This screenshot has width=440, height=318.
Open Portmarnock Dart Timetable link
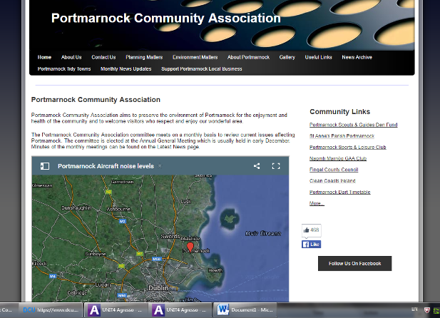pyautogui.click(x=340, y=192)
